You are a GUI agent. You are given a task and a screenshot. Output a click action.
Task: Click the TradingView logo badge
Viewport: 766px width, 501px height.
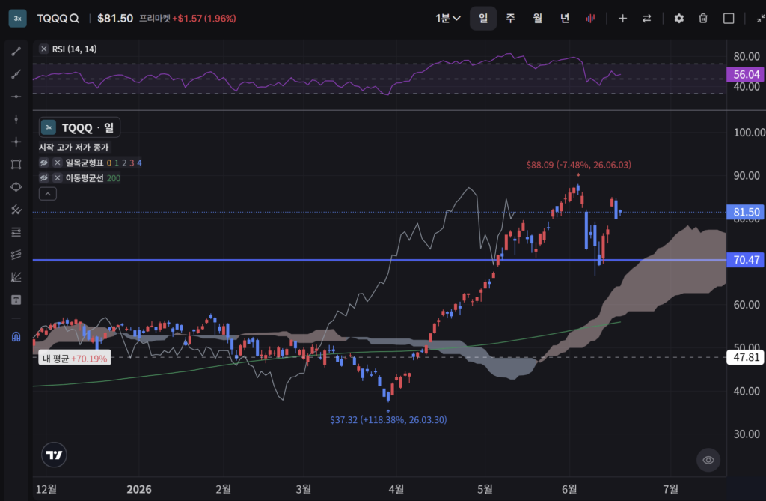pos(54,455)
